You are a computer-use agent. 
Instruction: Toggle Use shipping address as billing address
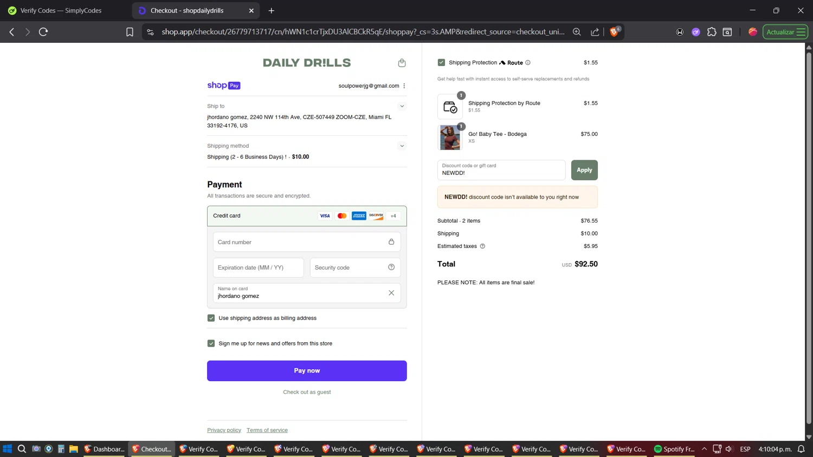[x=211, y=318]
